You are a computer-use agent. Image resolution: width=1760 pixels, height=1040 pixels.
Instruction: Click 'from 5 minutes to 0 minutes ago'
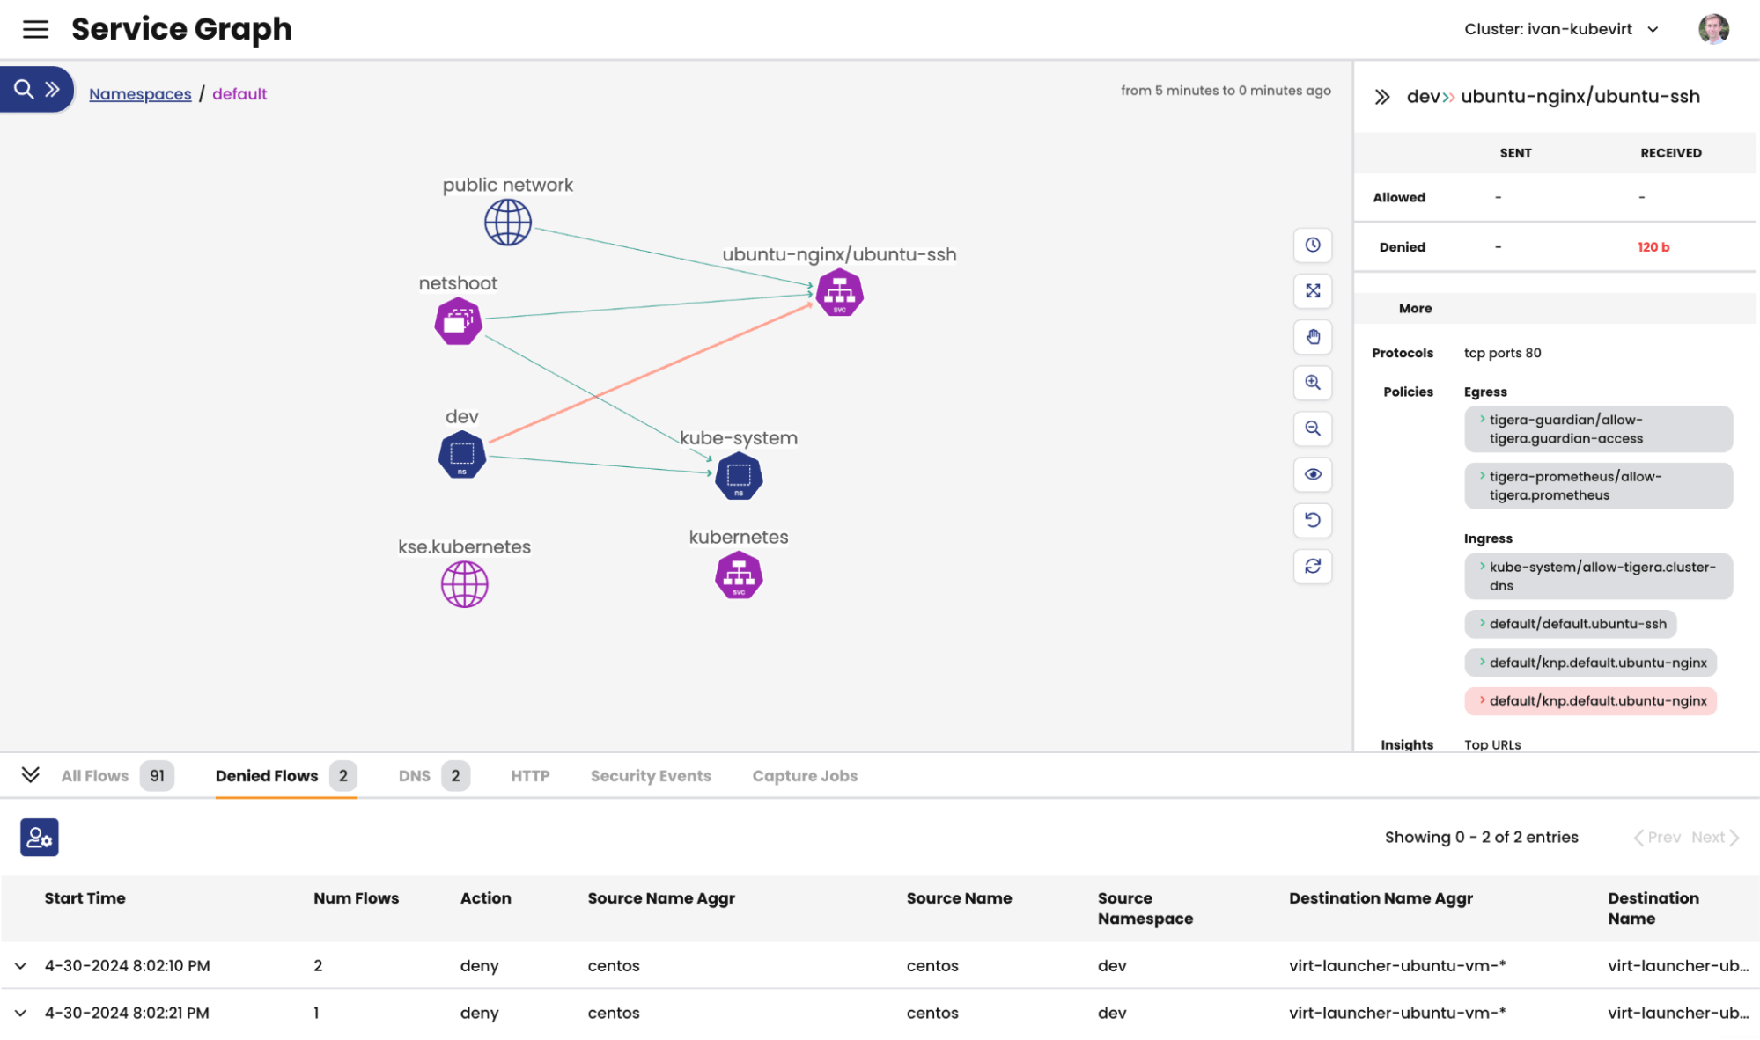tap(1226, 91)
